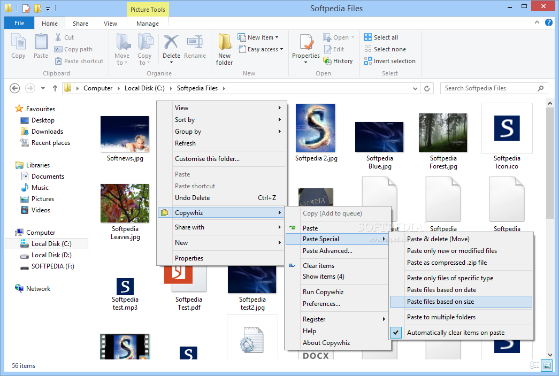Click the blue Help question mark icon

549,22
